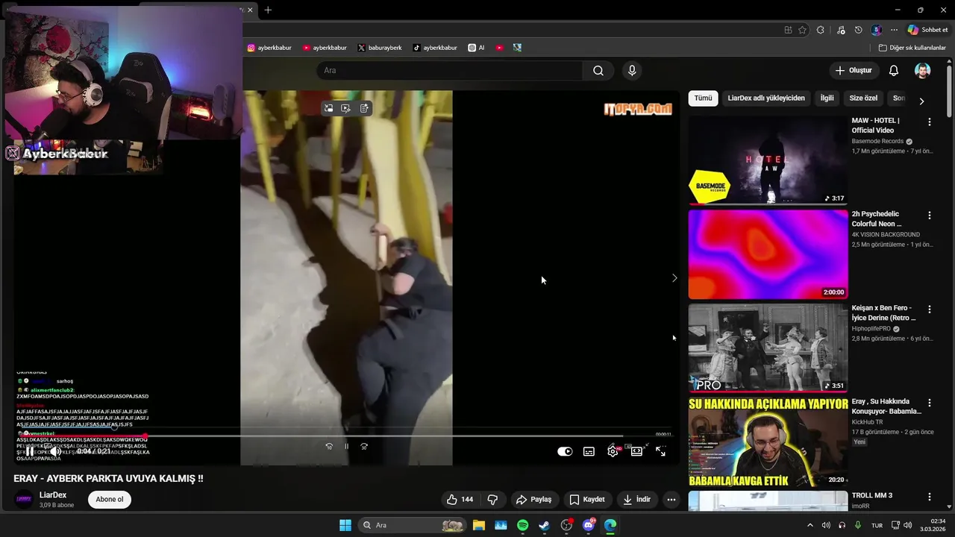955x537 pixels.
Task: Click the Eray, Su Hakkında Konuşuyor title
Action: pyautogui.click(x=886, y=406)
